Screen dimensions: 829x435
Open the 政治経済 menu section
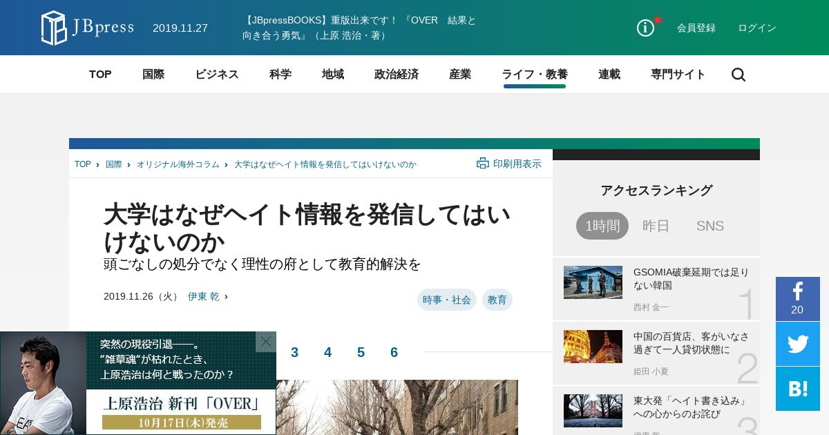(397, 75)
